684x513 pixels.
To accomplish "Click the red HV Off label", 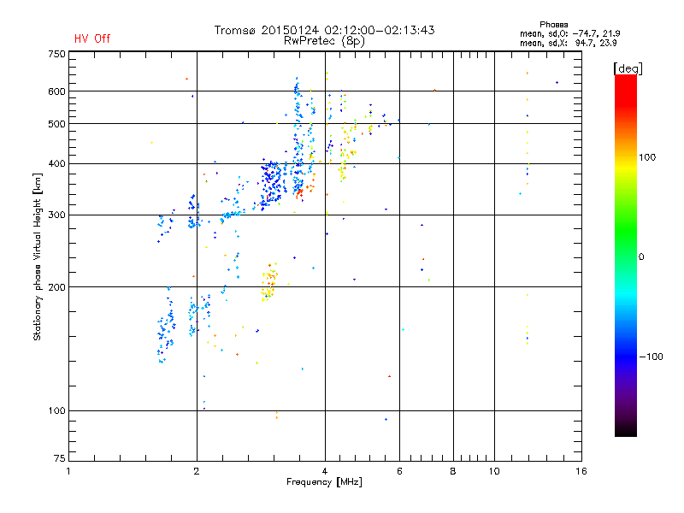I will pyautogui.click(x=91, y=38).
